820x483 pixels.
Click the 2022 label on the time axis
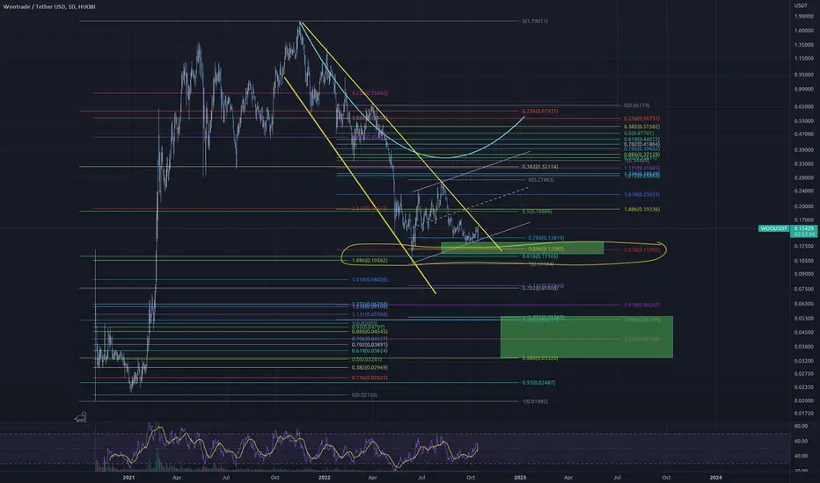coord(325,477)
